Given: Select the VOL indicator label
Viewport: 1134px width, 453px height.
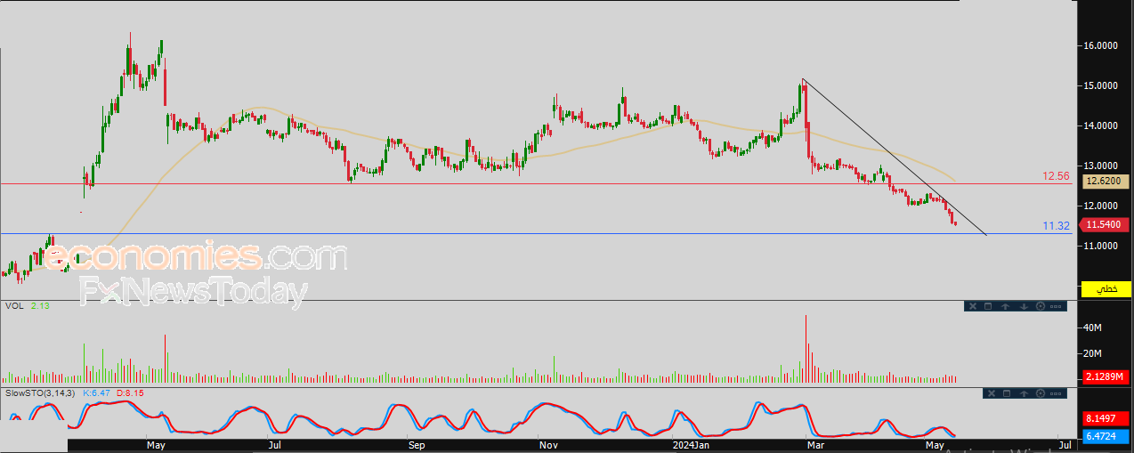Looking at the screenshot, I should pyautogui.click(x=13, y=305).
